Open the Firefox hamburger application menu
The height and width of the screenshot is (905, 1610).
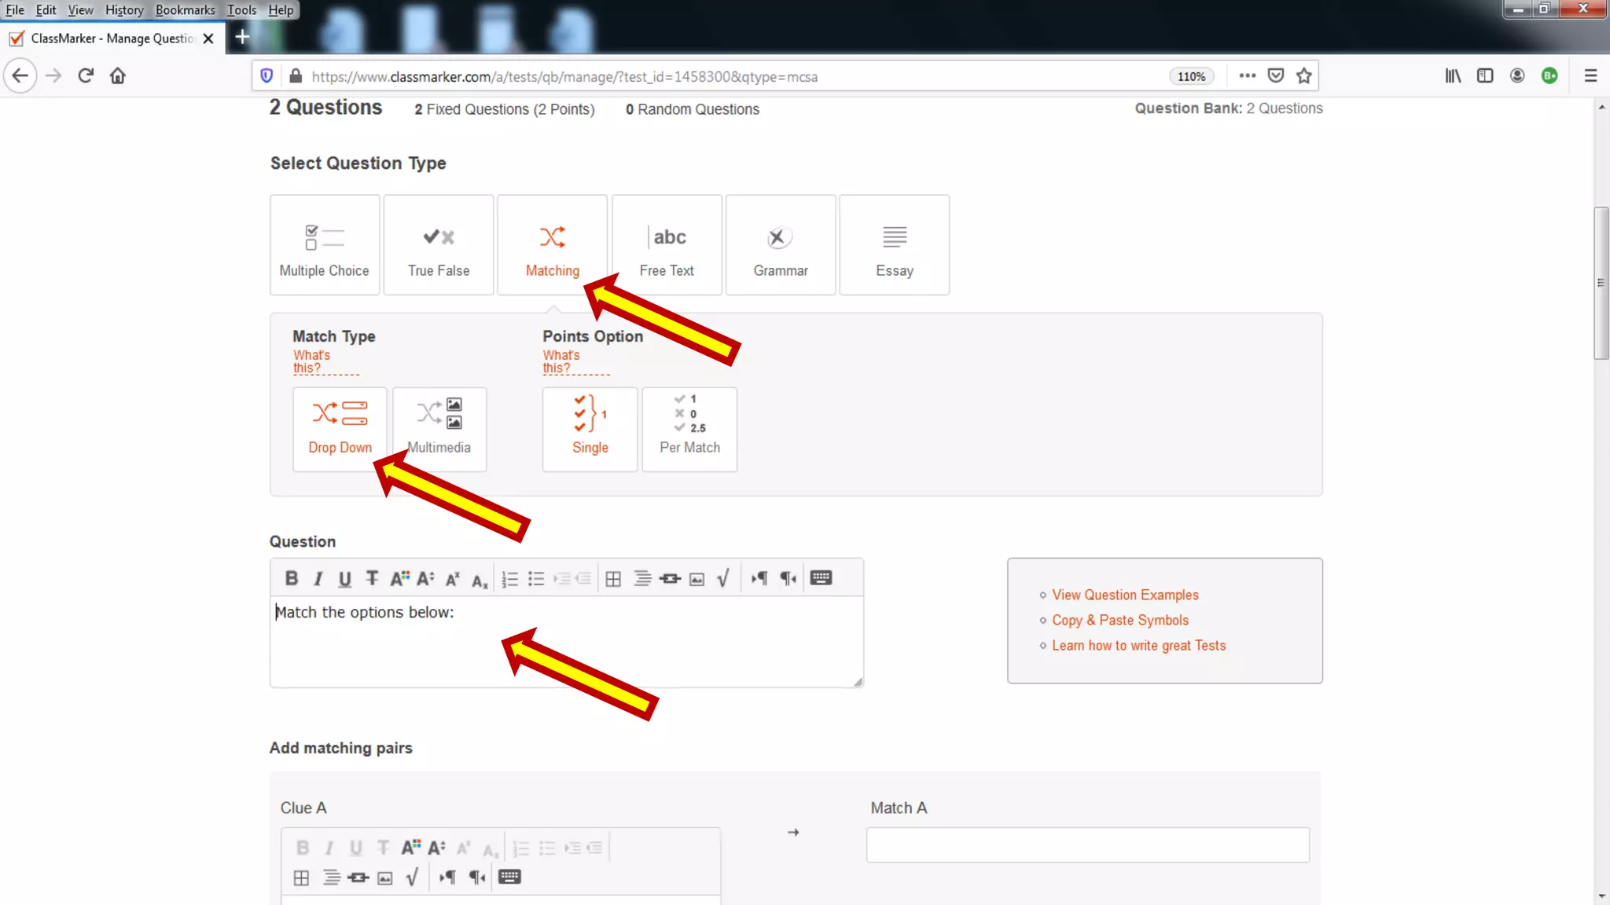[x=1590, y=76]
